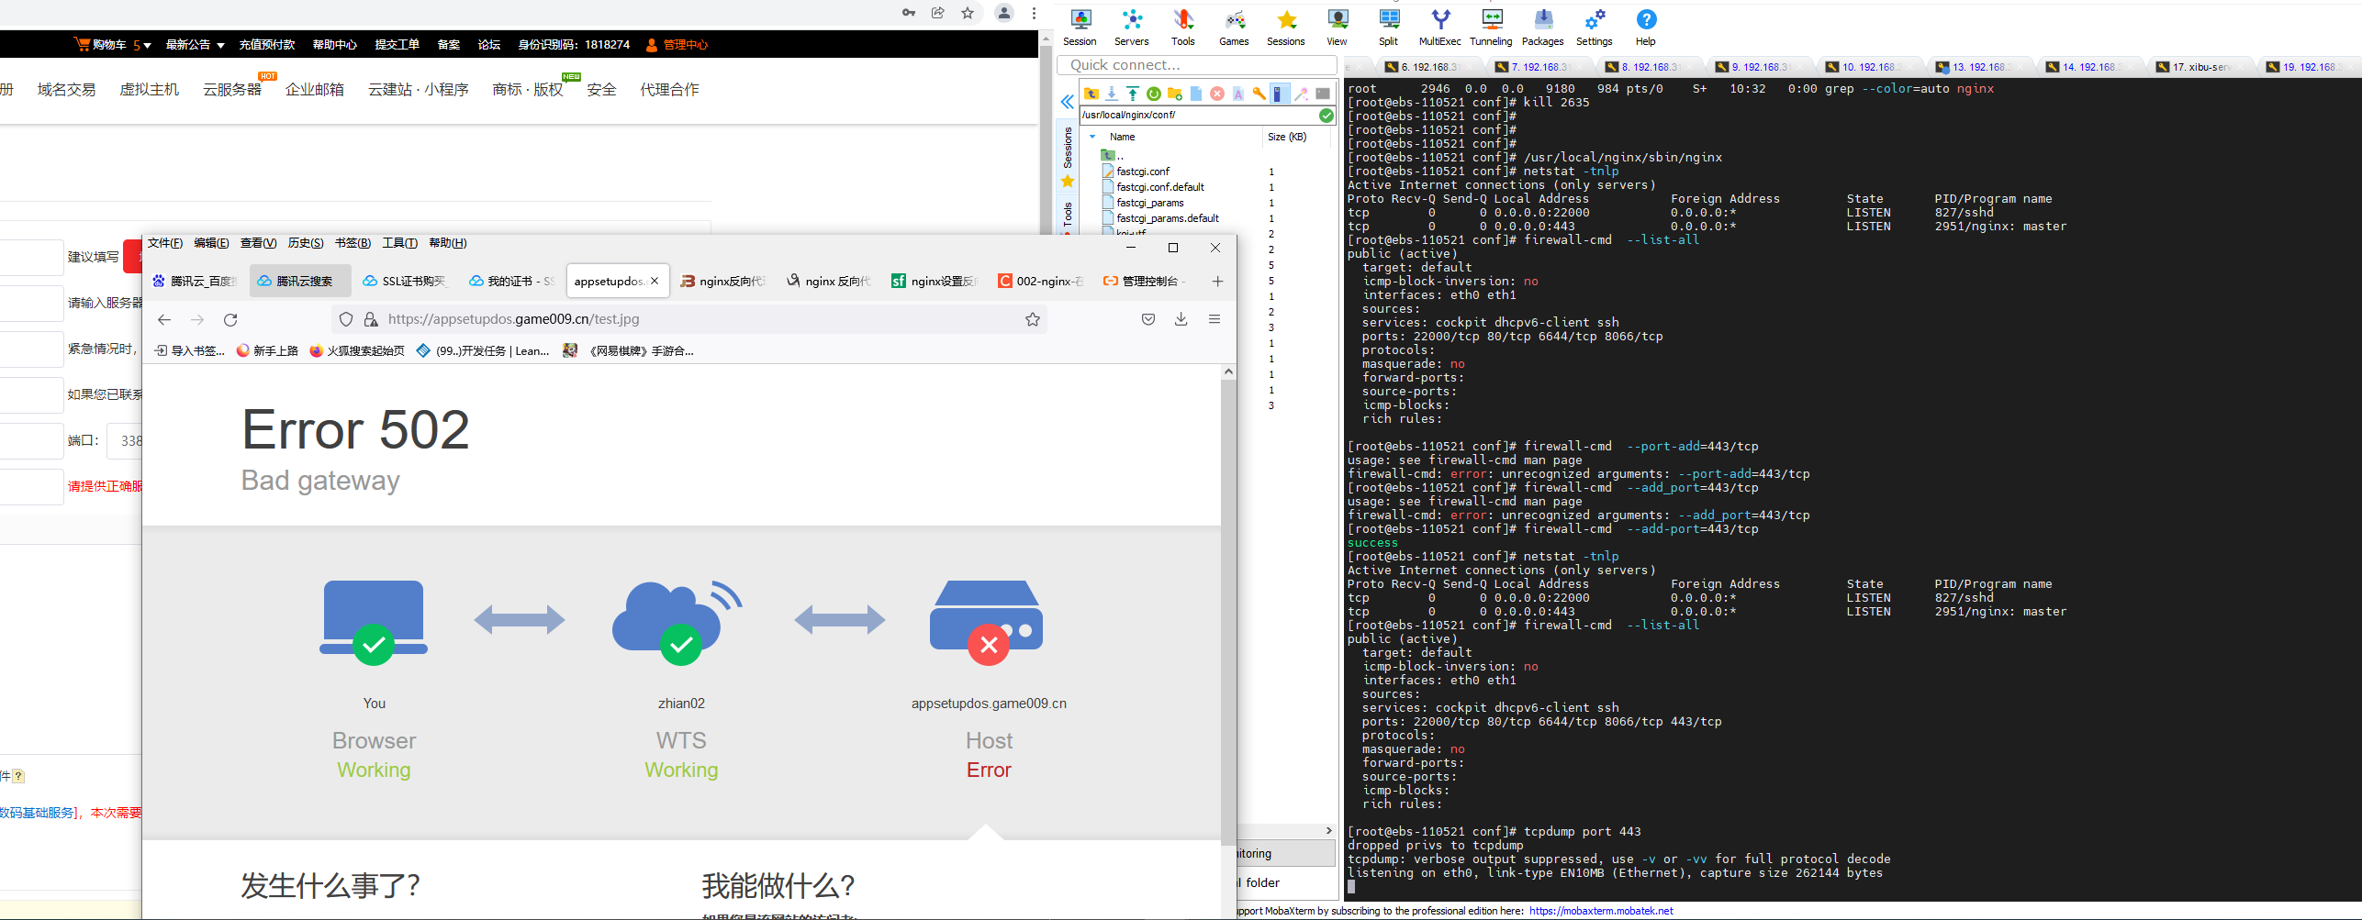The width and height of the screenshot is (2362, 920).
Task: Open the 最新公告 dropdown menu
Action: coord(195,45)
